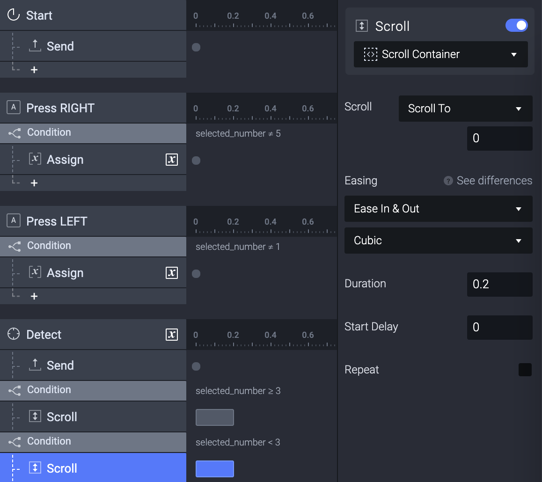542x482 pixels.
Task: Click the help icon beside See differences
Action: click(x=448, y=181)
